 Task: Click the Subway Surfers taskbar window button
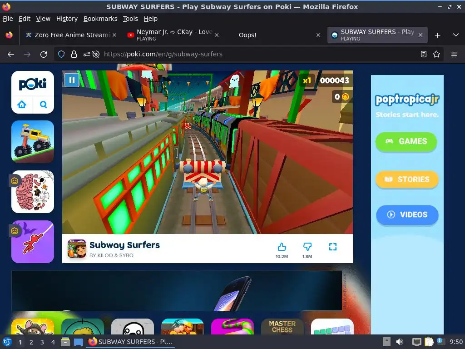[x=130, y=342]
